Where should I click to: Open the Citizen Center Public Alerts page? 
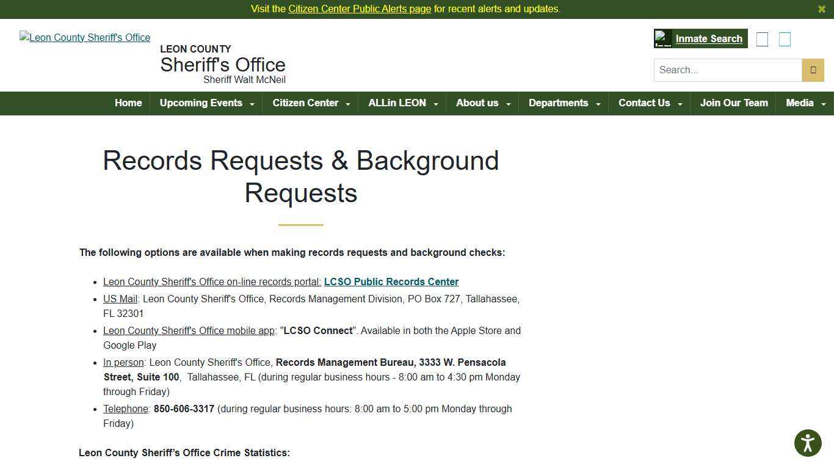360,9
